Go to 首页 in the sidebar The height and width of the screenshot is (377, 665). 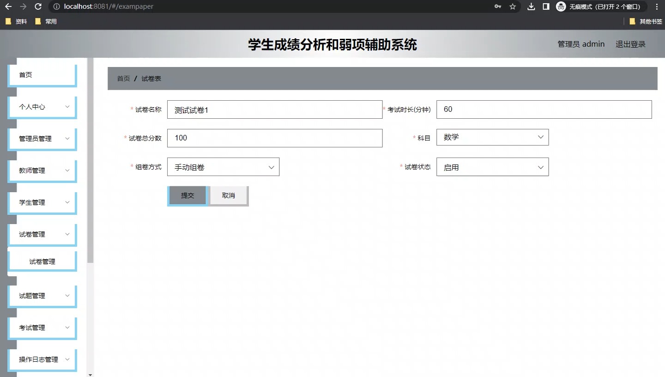pos(42,75)
